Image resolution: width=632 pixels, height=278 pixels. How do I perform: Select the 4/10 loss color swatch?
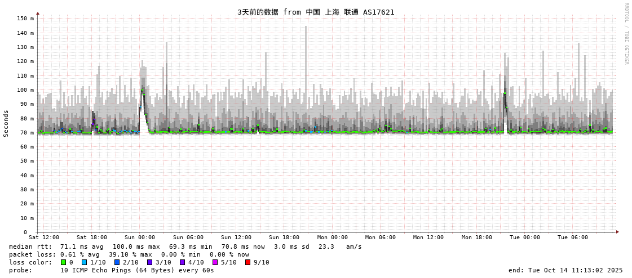coord(182,262)
